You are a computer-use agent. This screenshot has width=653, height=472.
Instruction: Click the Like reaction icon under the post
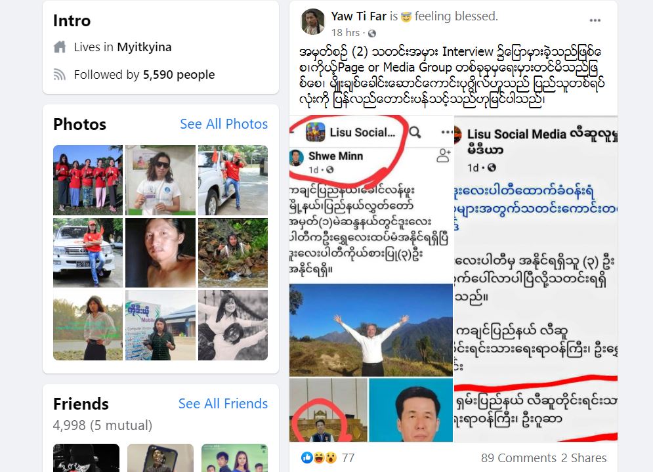tap(307, 458)
